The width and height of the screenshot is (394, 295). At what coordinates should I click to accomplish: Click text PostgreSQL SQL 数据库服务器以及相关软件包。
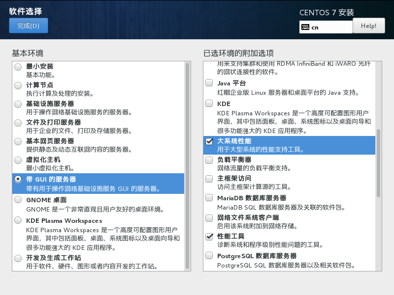coord(286,265)
